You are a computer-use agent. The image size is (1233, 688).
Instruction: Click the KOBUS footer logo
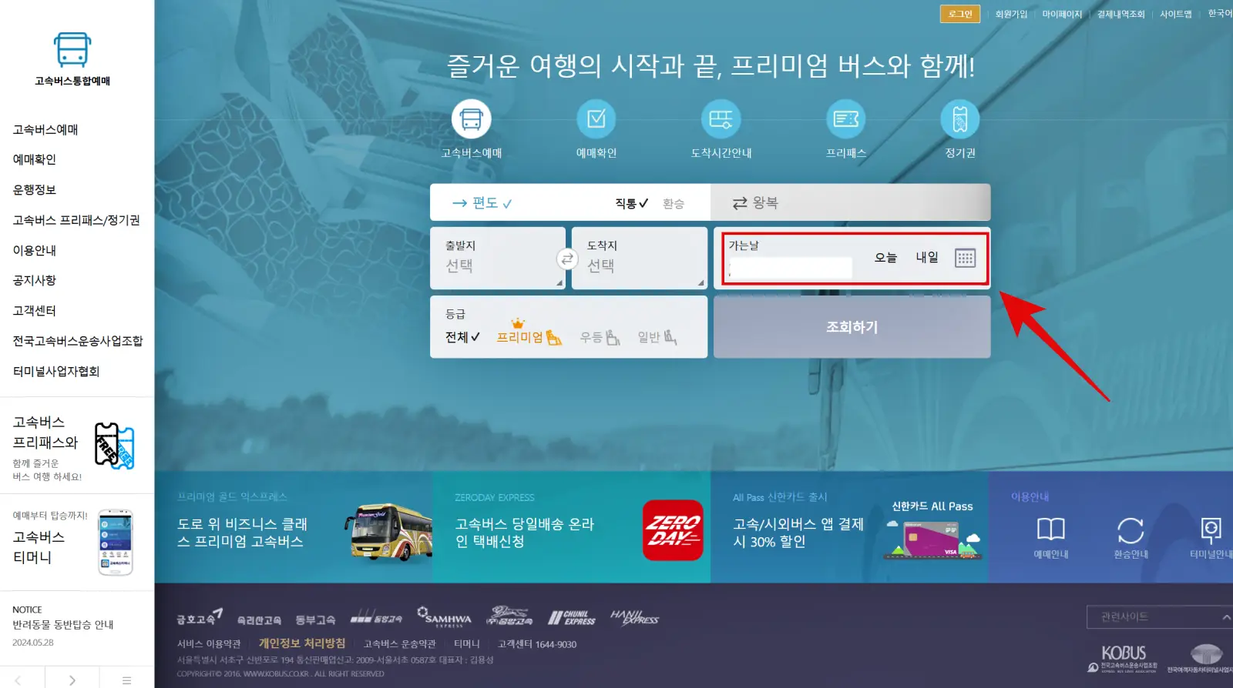(x=1123, y=658)
